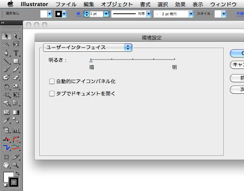
Task: Open the 選択 menu
Action: (x=163, y=4)
